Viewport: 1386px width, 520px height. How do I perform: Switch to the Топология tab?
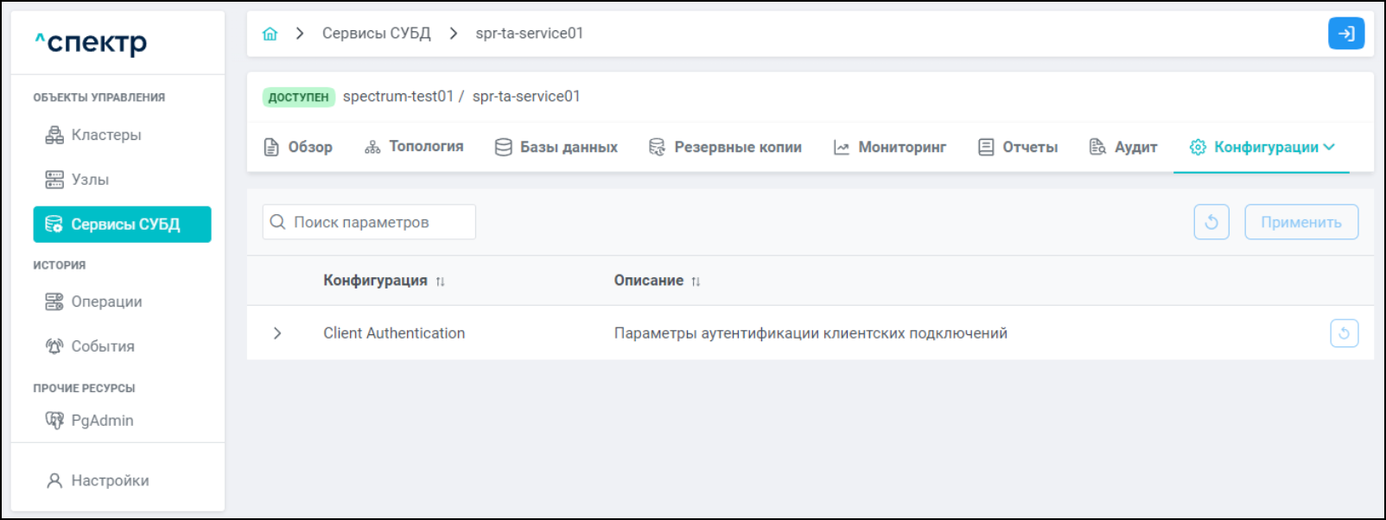tap(414, 147)
